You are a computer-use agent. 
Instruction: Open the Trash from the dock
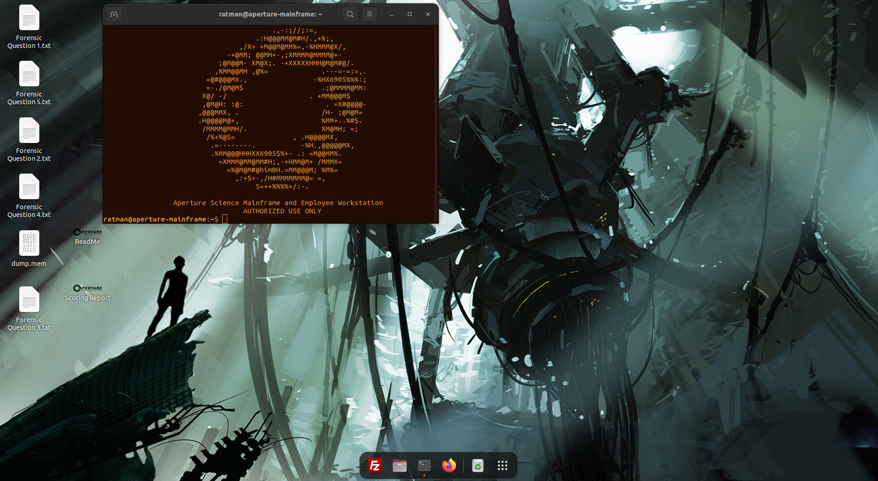point(477,465)
